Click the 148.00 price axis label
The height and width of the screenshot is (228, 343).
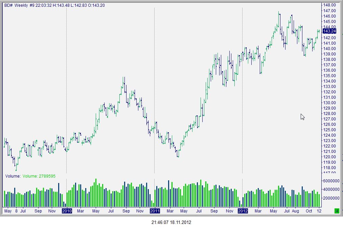point(329,5)
